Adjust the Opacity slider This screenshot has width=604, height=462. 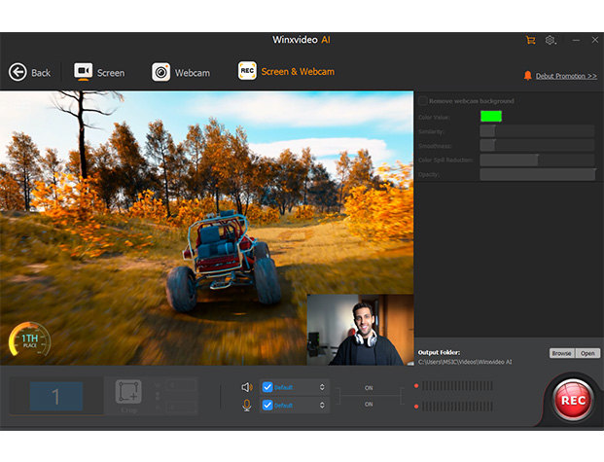(537, 174)
